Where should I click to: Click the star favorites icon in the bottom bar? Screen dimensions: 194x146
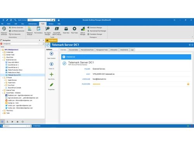point(17,121)
